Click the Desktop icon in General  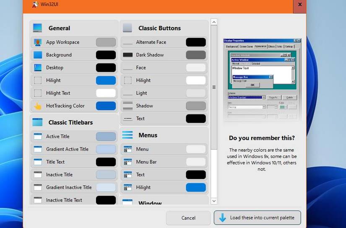38,68
